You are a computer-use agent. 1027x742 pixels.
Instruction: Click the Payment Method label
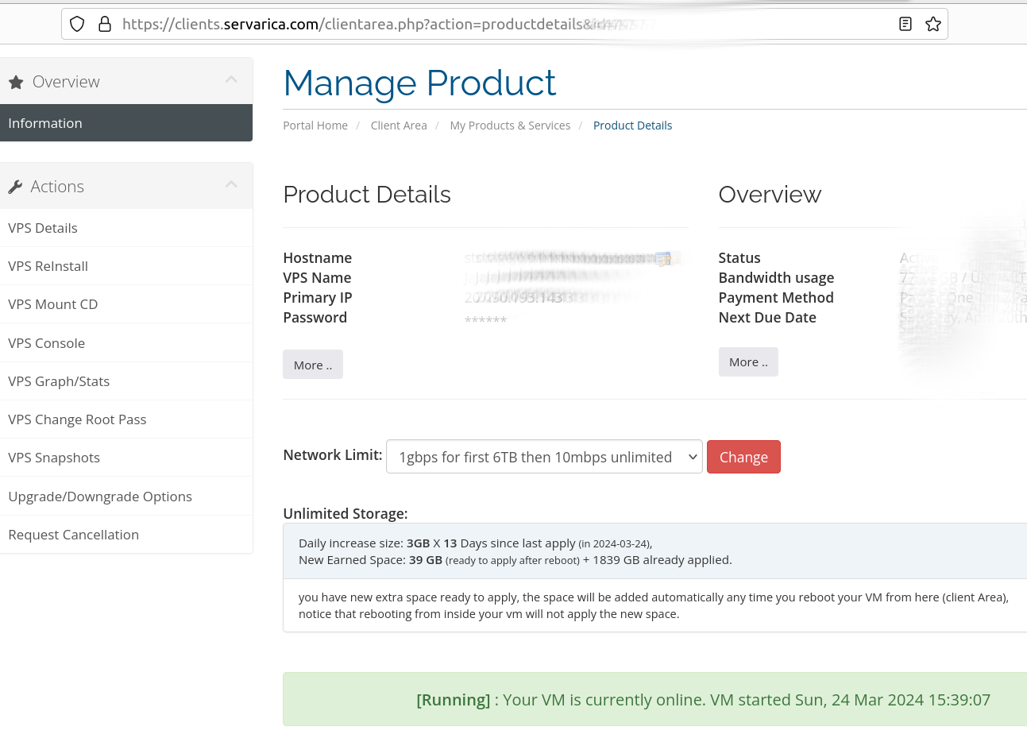tap(776, 298)
